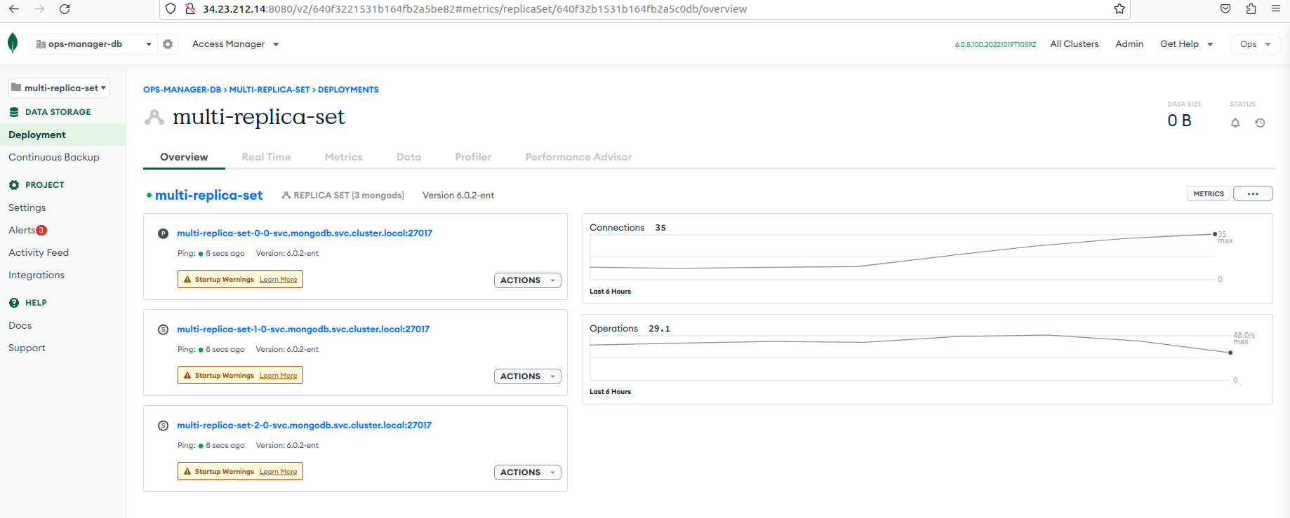
Task: Reload the page with refresh icon
Action: (x=65, y=9)
